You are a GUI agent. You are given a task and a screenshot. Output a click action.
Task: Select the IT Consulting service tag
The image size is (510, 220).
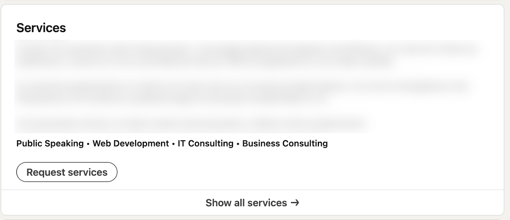tap(206, 143)
